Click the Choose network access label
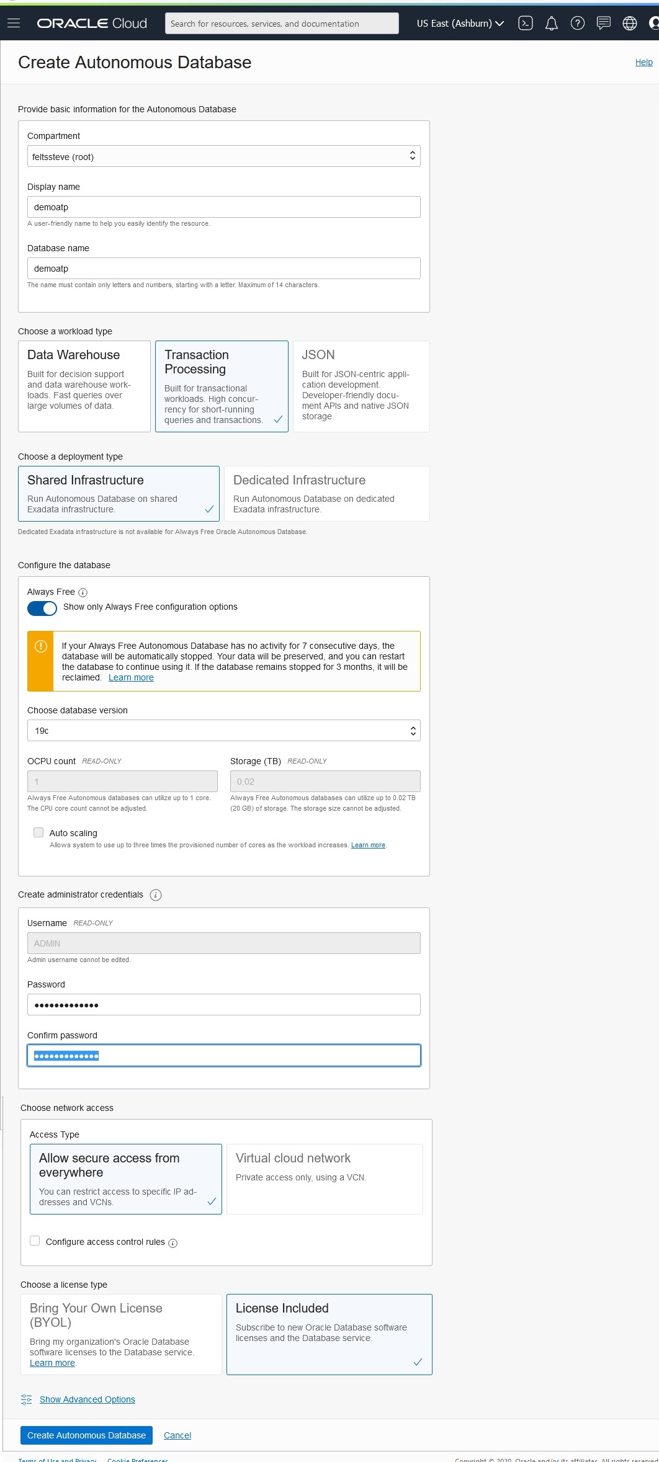The height and width of the screenshot is (1462, 659). tap(67, 1108)
